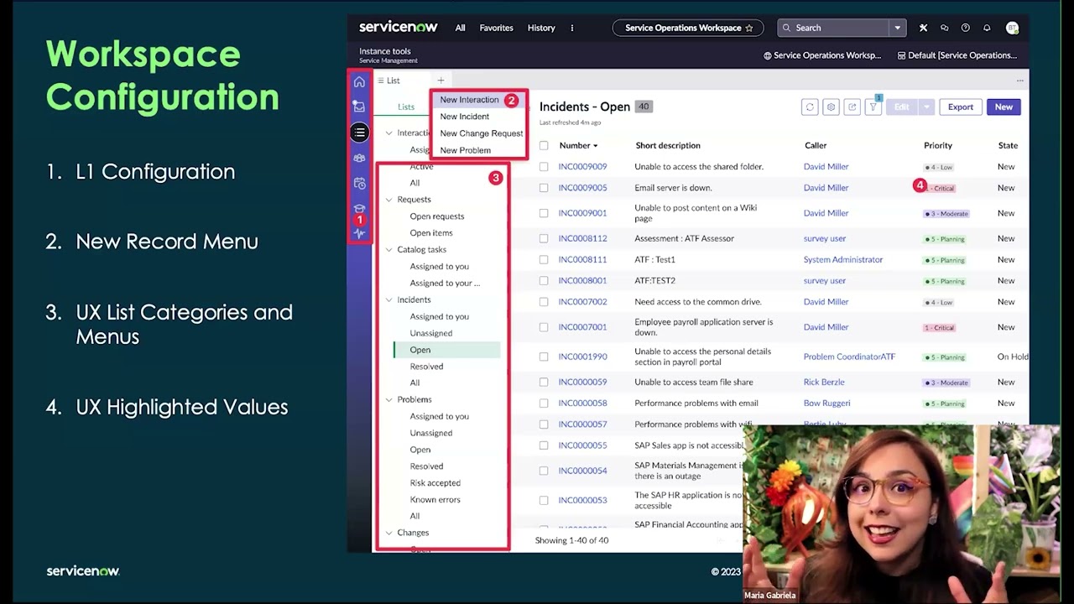Open list settings via the gear icon
Screen dimensions: 1074x604
(x=831, y=107)
